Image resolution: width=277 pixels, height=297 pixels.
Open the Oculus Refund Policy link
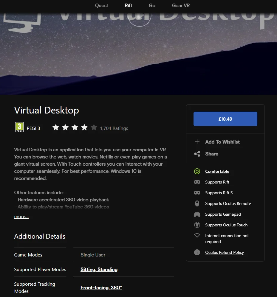point(225,252)
